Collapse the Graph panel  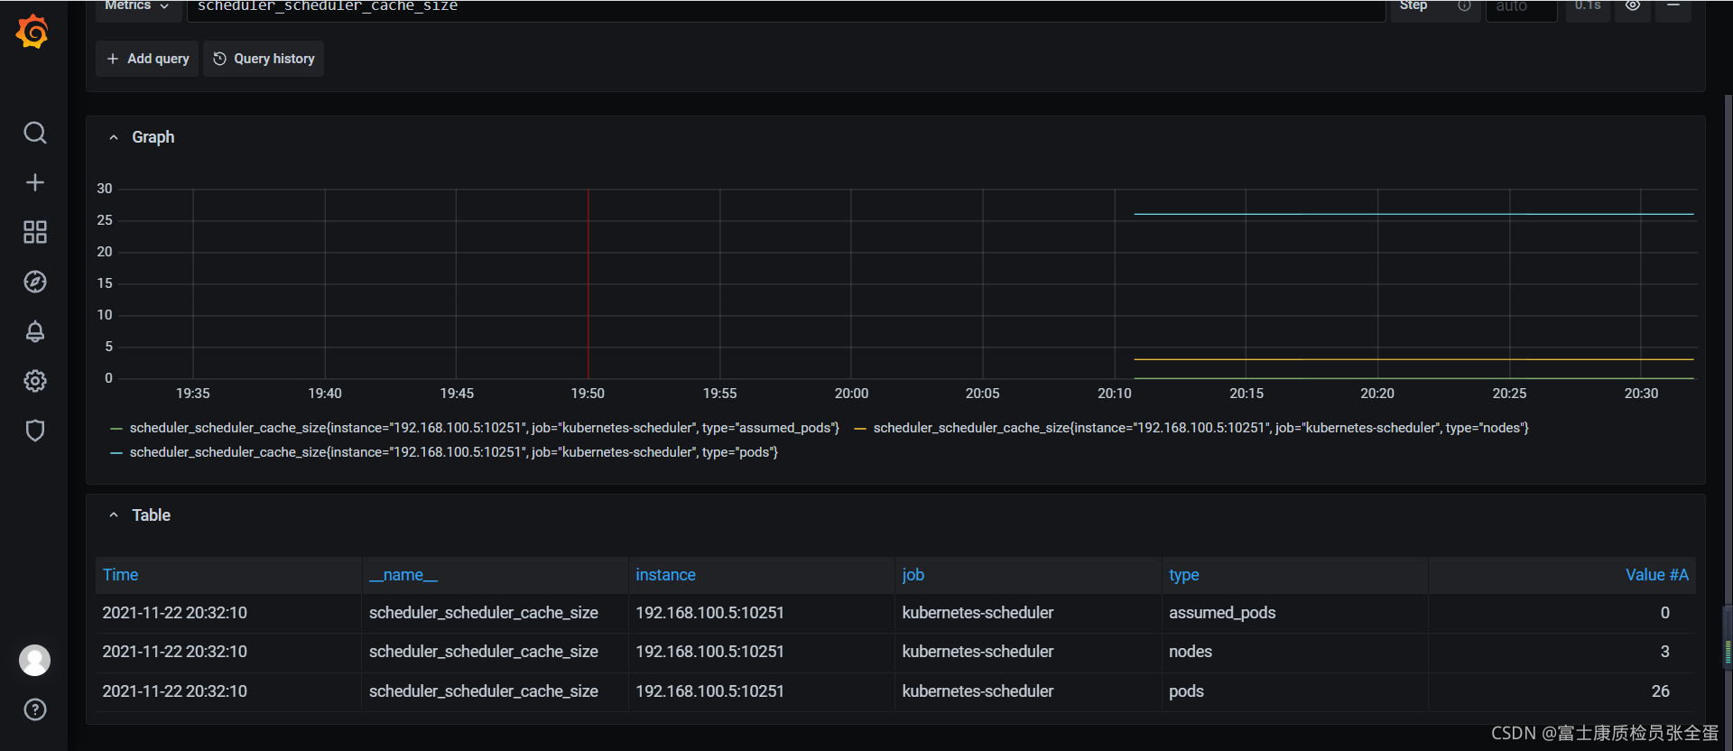(x=114, y=137)
